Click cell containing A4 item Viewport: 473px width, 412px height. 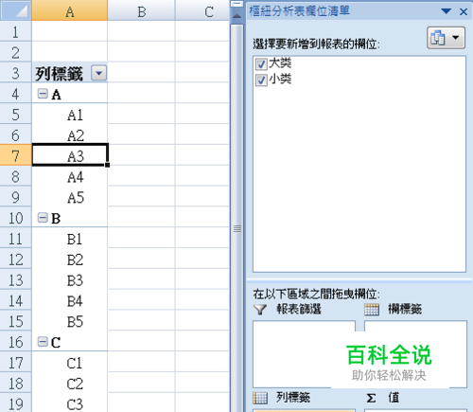69,176
